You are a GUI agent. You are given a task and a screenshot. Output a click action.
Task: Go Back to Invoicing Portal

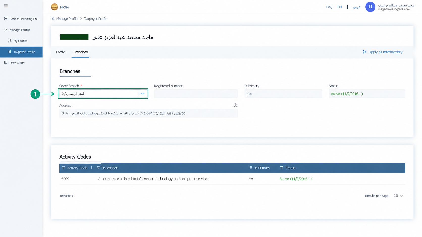click(x=24, y=19)
